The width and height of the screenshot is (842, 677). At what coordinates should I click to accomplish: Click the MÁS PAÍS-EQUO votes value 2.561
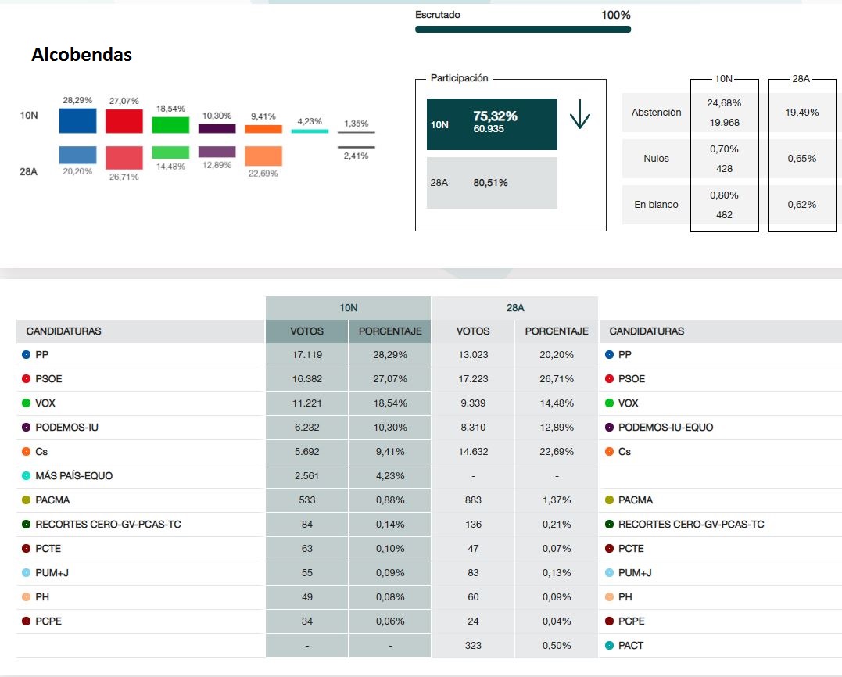pyautogui.click(x=307, y=475)
